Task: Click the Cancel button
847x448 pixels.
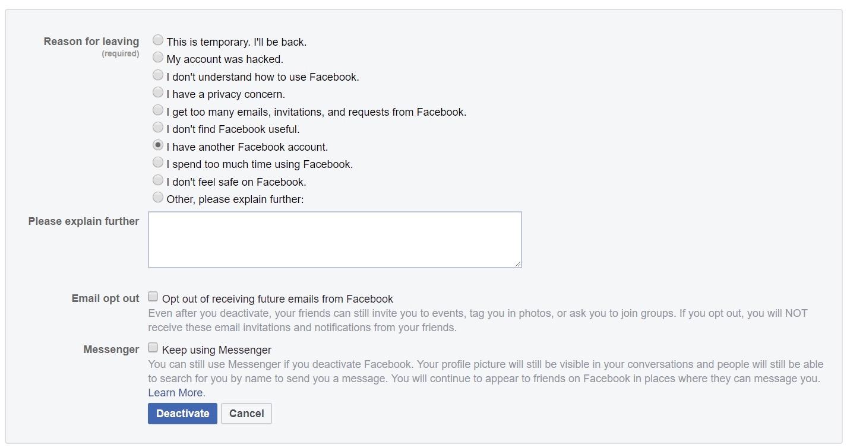Action: pyautogui.click(x=246, y=414)
